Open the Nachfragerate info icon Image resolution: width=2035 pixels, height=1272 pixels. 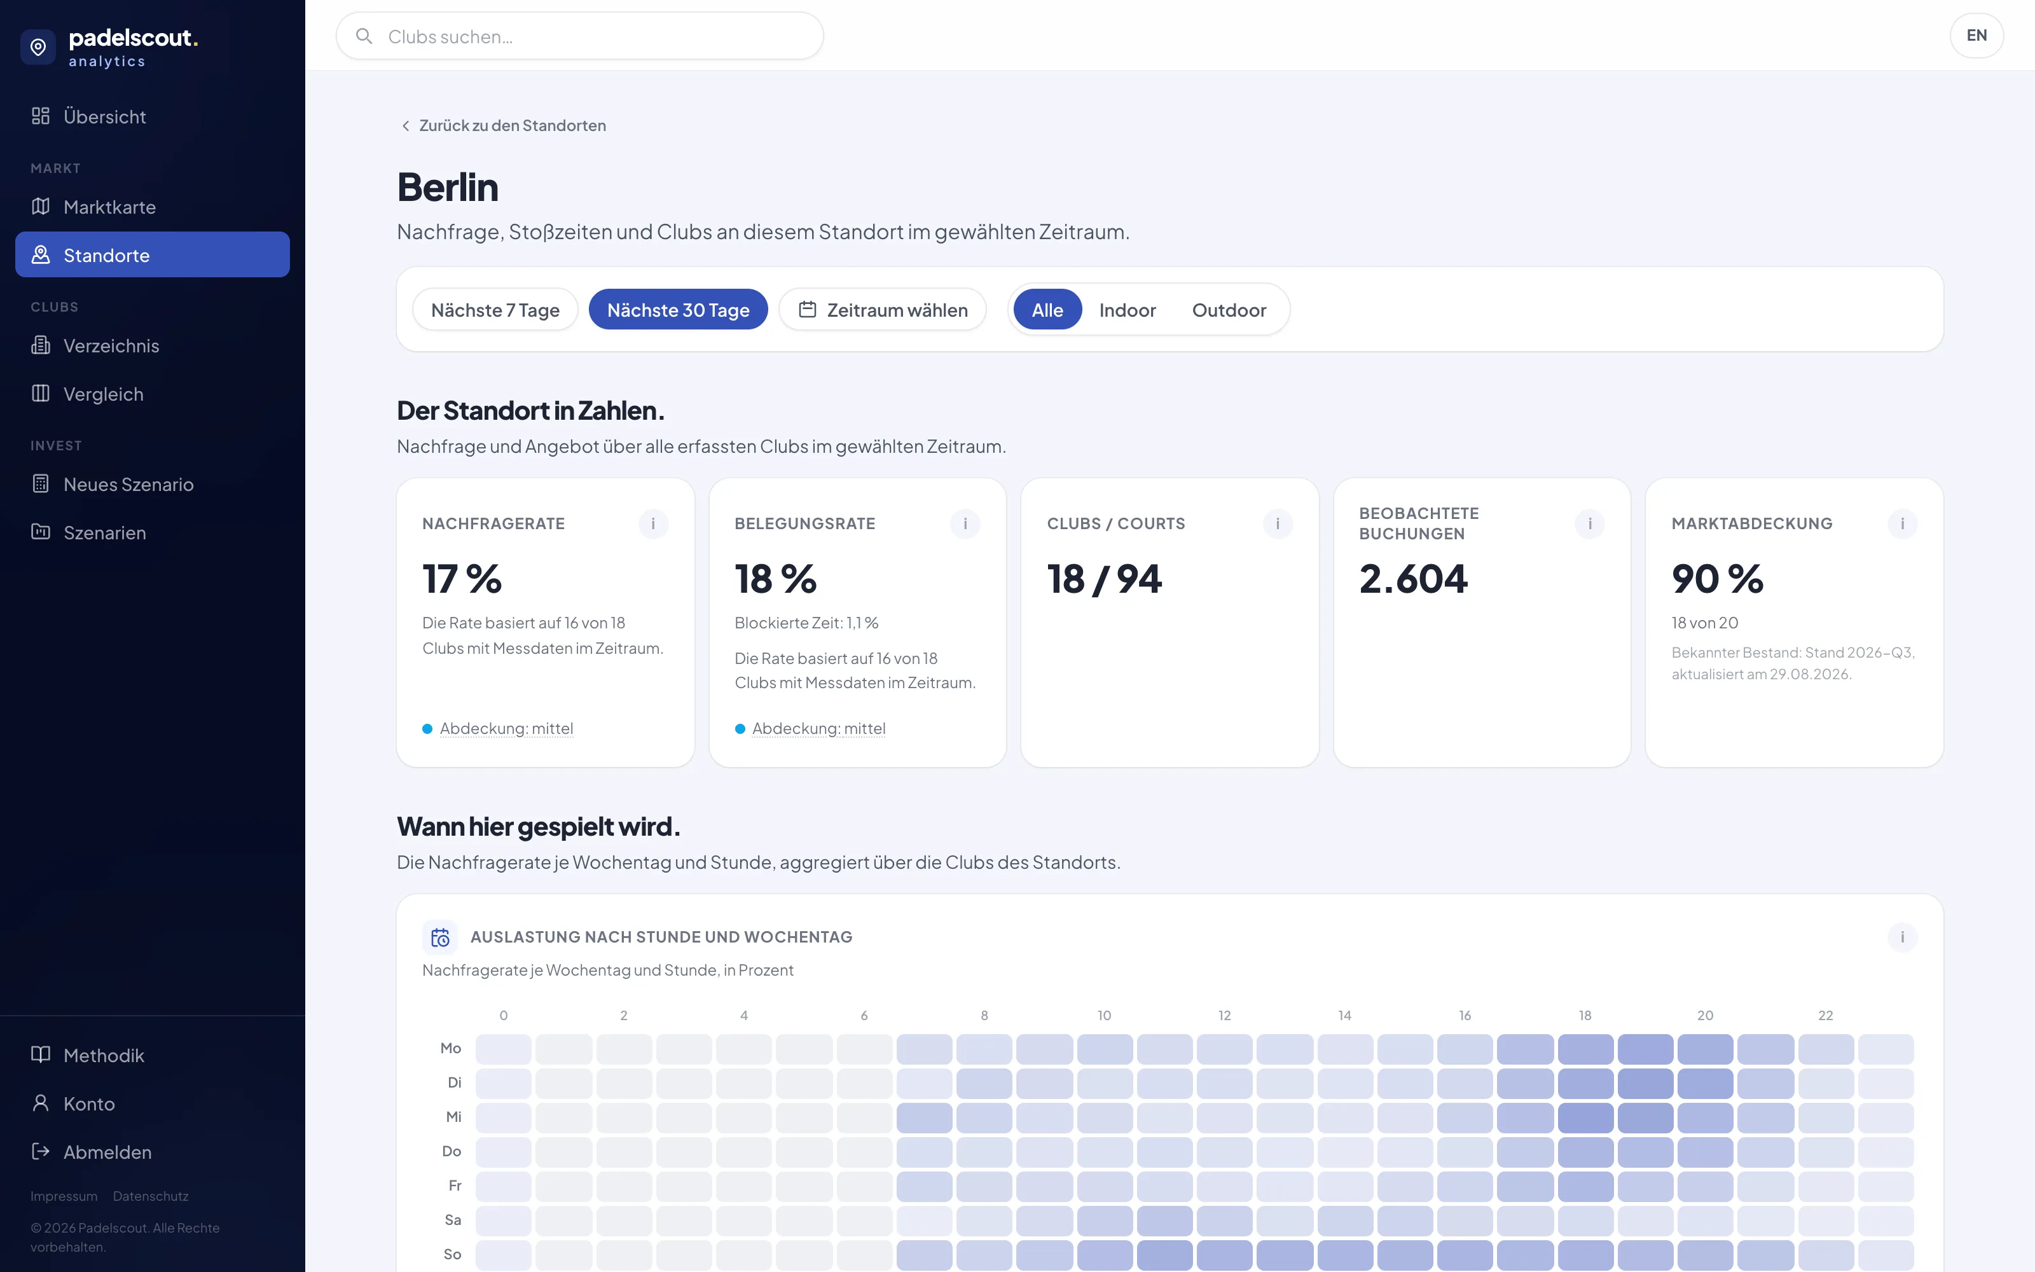pyautogui.click(x=653, y=523)
